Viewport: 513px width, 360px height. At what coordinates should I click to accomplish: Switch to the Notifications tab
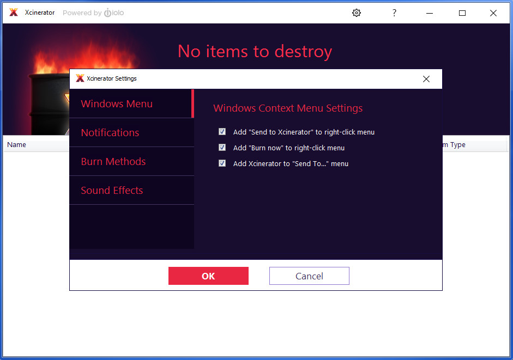(110, 132)
